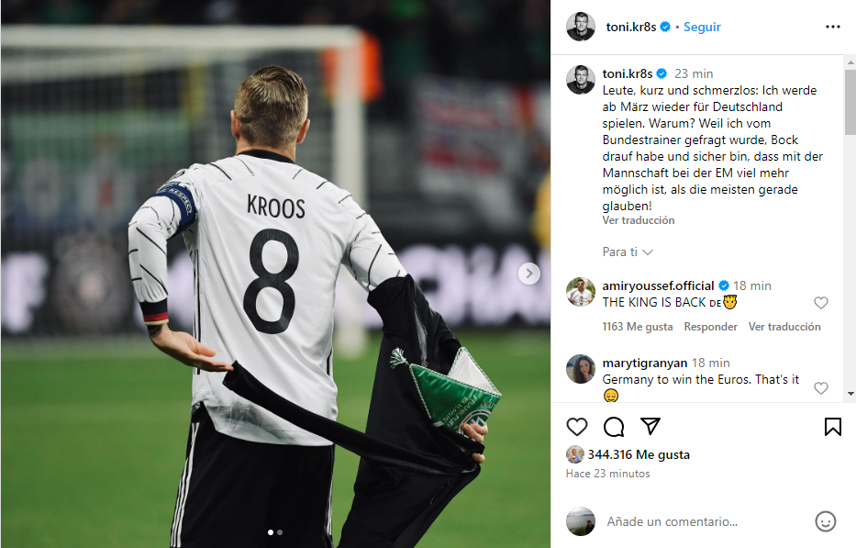This screenshot has width=856, height=548.
Task: Save post with the bookmark icon
Action: pos(832,427)
